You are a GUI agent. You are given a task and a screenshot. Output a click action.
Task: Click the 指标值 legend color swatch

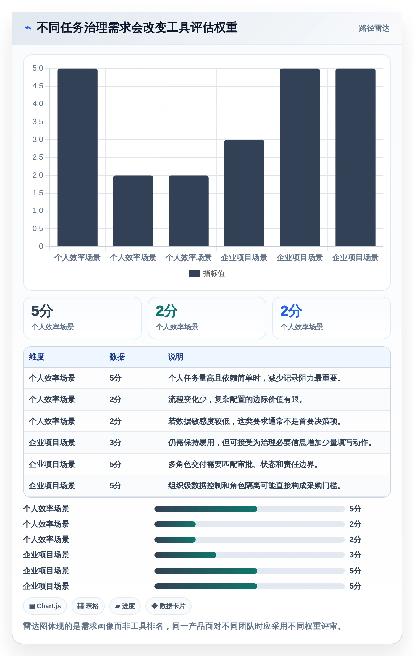[x=194, y=274]
